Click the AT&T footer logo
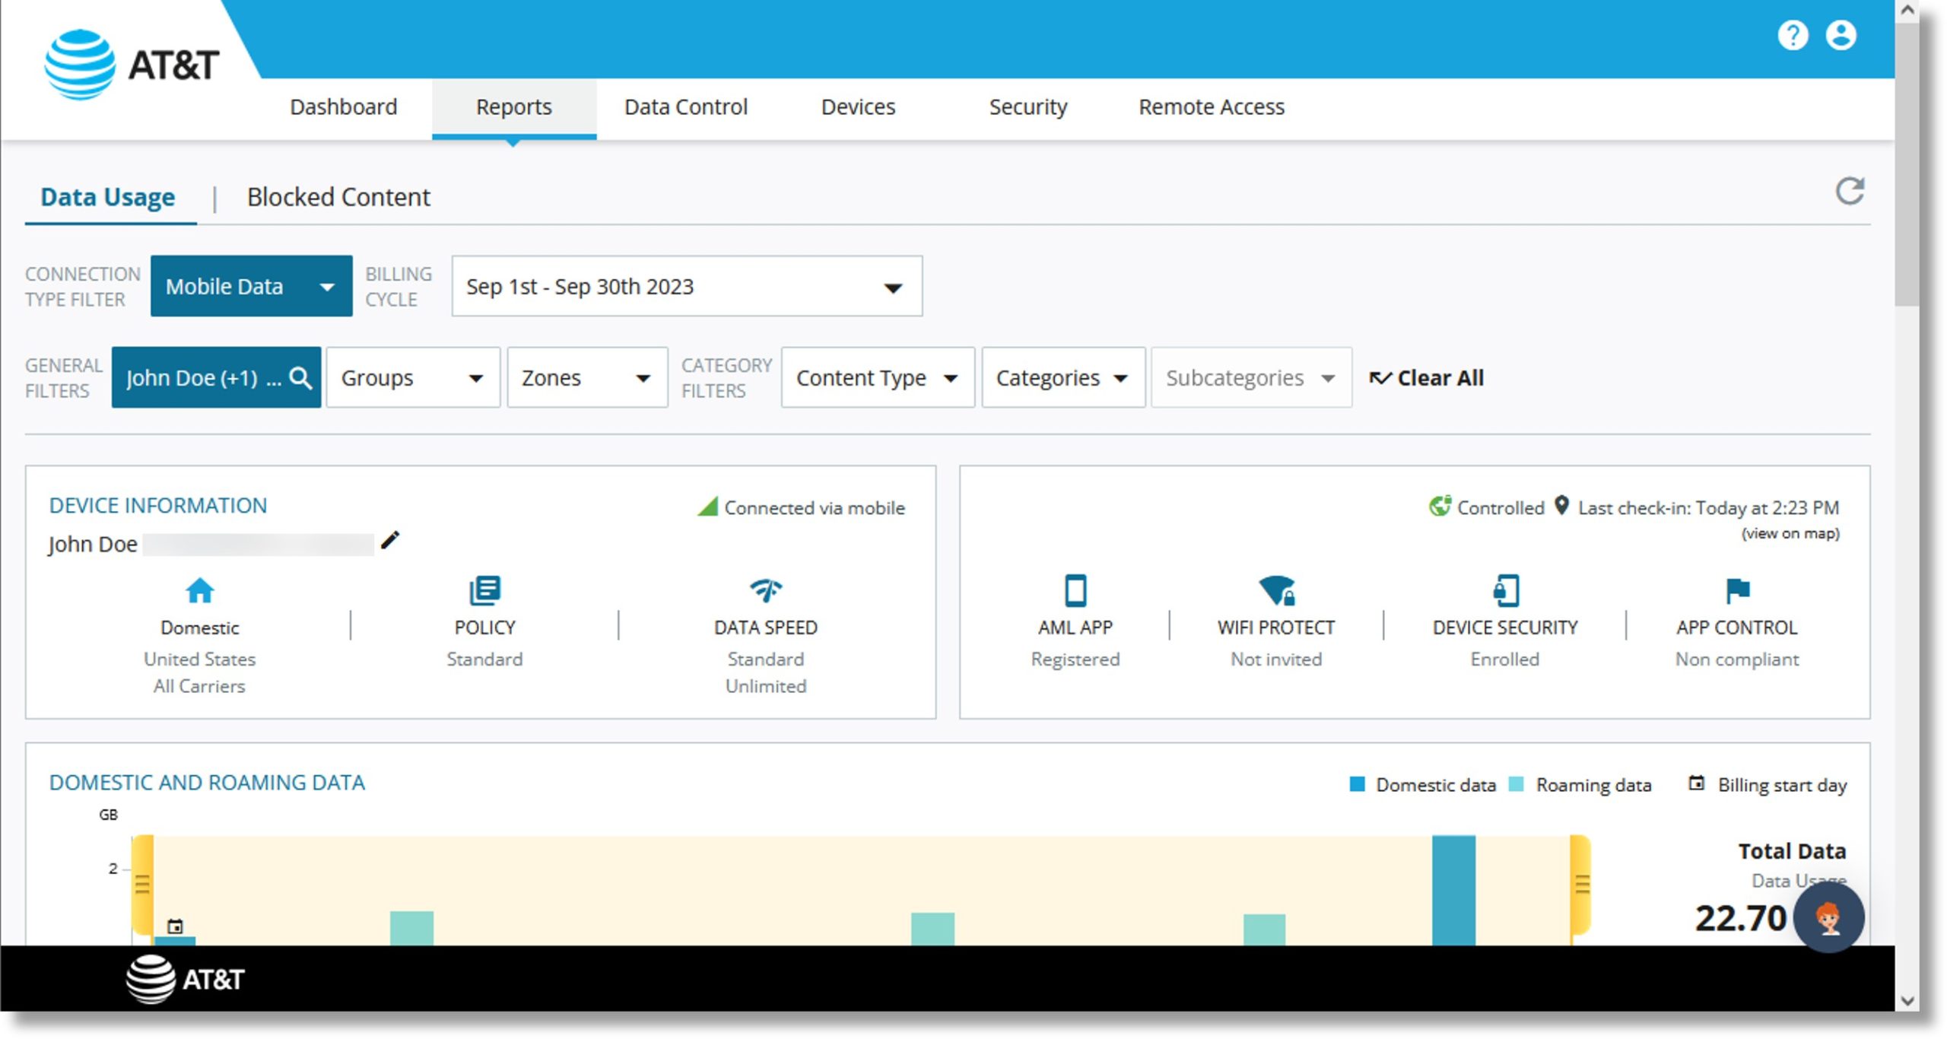 click(x=185, y=979)
